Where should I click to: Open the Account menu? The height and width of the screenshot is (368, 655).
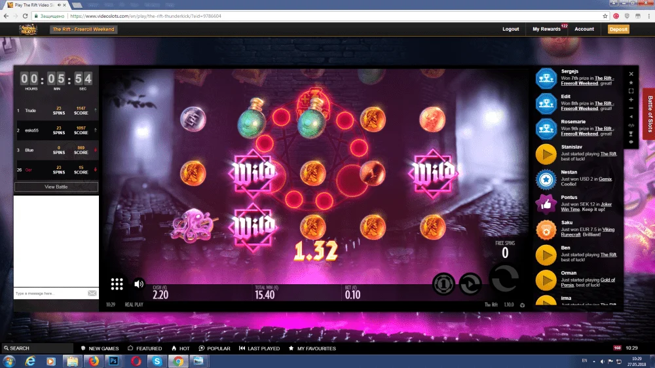pos(584,29)
